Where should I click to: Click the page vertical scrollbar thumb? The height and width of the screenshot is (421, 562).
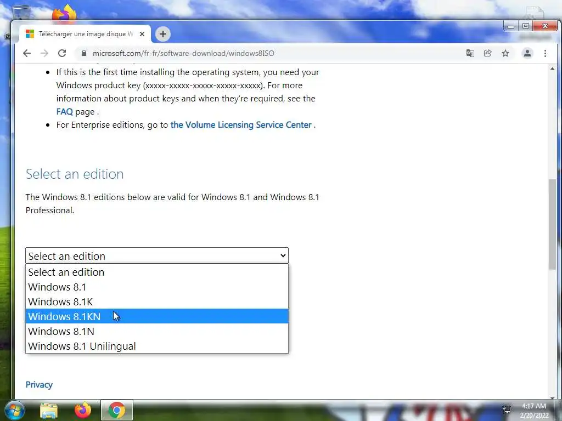pos(552,224)
